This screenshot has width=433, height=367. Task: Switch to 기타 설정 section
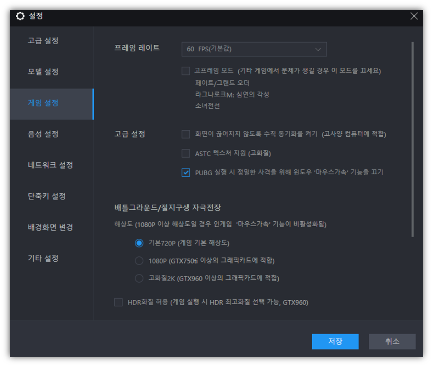43,259
